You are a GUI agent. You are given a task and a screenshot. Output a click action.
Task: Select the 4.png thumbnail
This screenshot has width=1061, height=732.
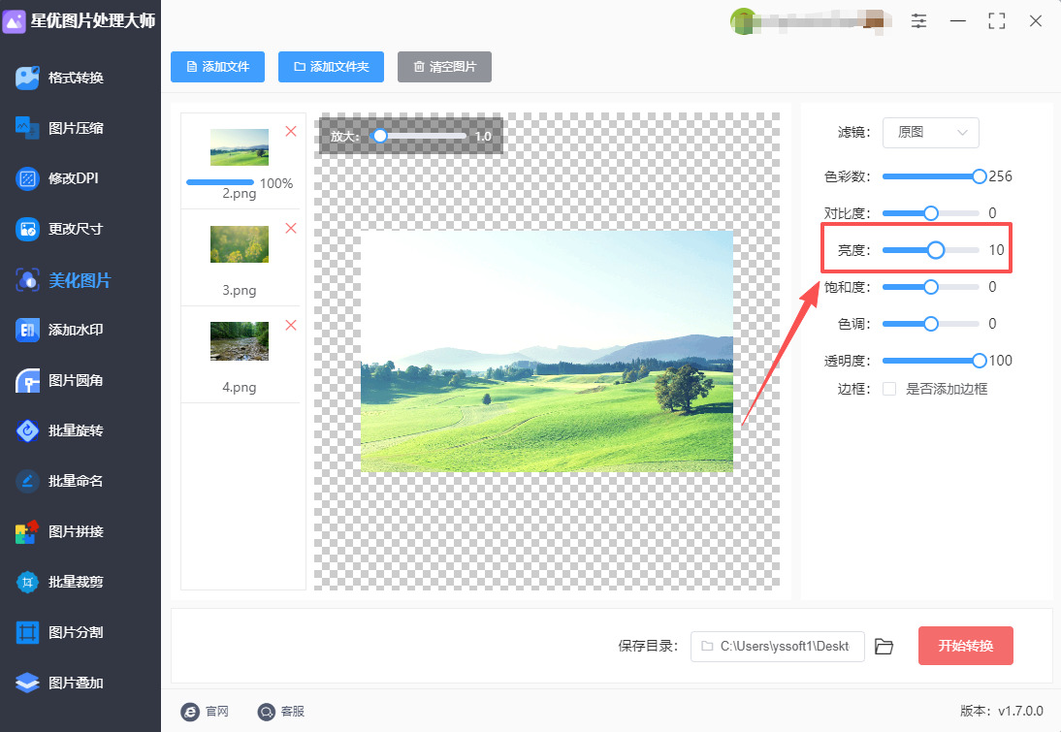240,341
